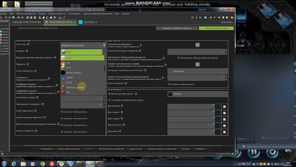The height and width of the screenshot is (167, 296).
Task: Select 'Установка пользовательского звука' radio button
Action: [x=109, y=100]
